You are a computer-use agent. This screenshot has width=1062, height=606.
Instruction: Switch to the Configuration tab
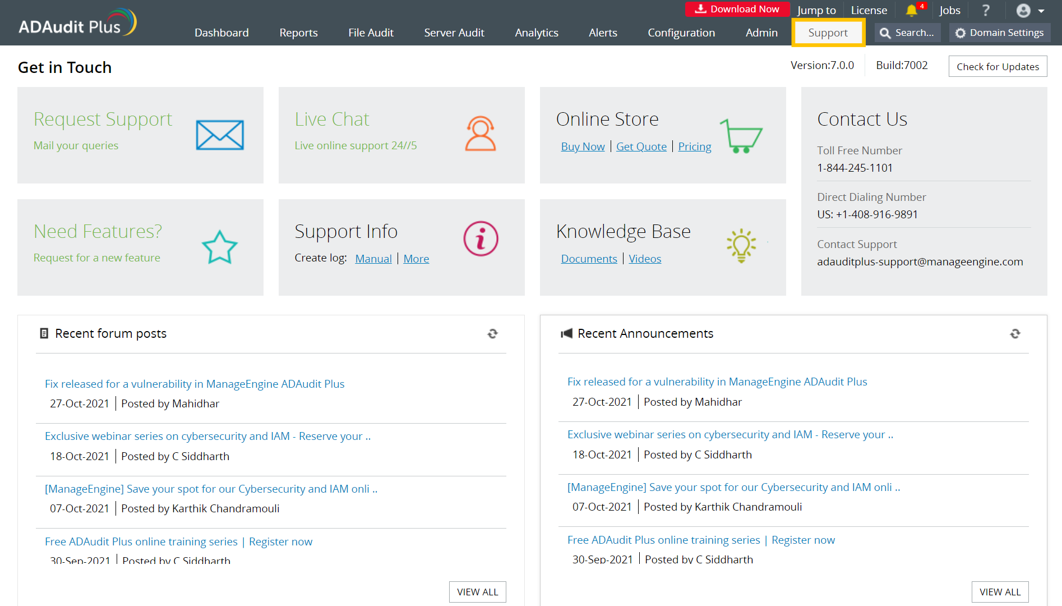[681, 33]
